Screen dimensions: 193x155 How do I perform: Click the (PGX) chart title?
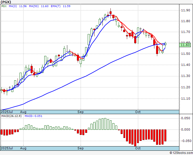click(x=6, y=2)
